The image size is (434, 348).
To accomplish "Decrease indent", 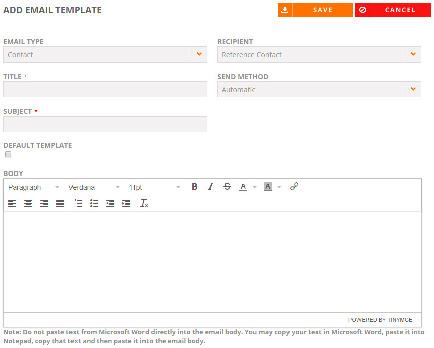I will (x=110, y=203).
